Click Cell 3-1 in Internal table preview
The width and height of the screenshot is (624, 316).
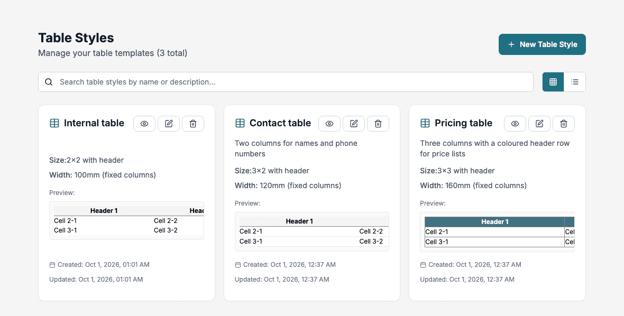tap(65, 230)
